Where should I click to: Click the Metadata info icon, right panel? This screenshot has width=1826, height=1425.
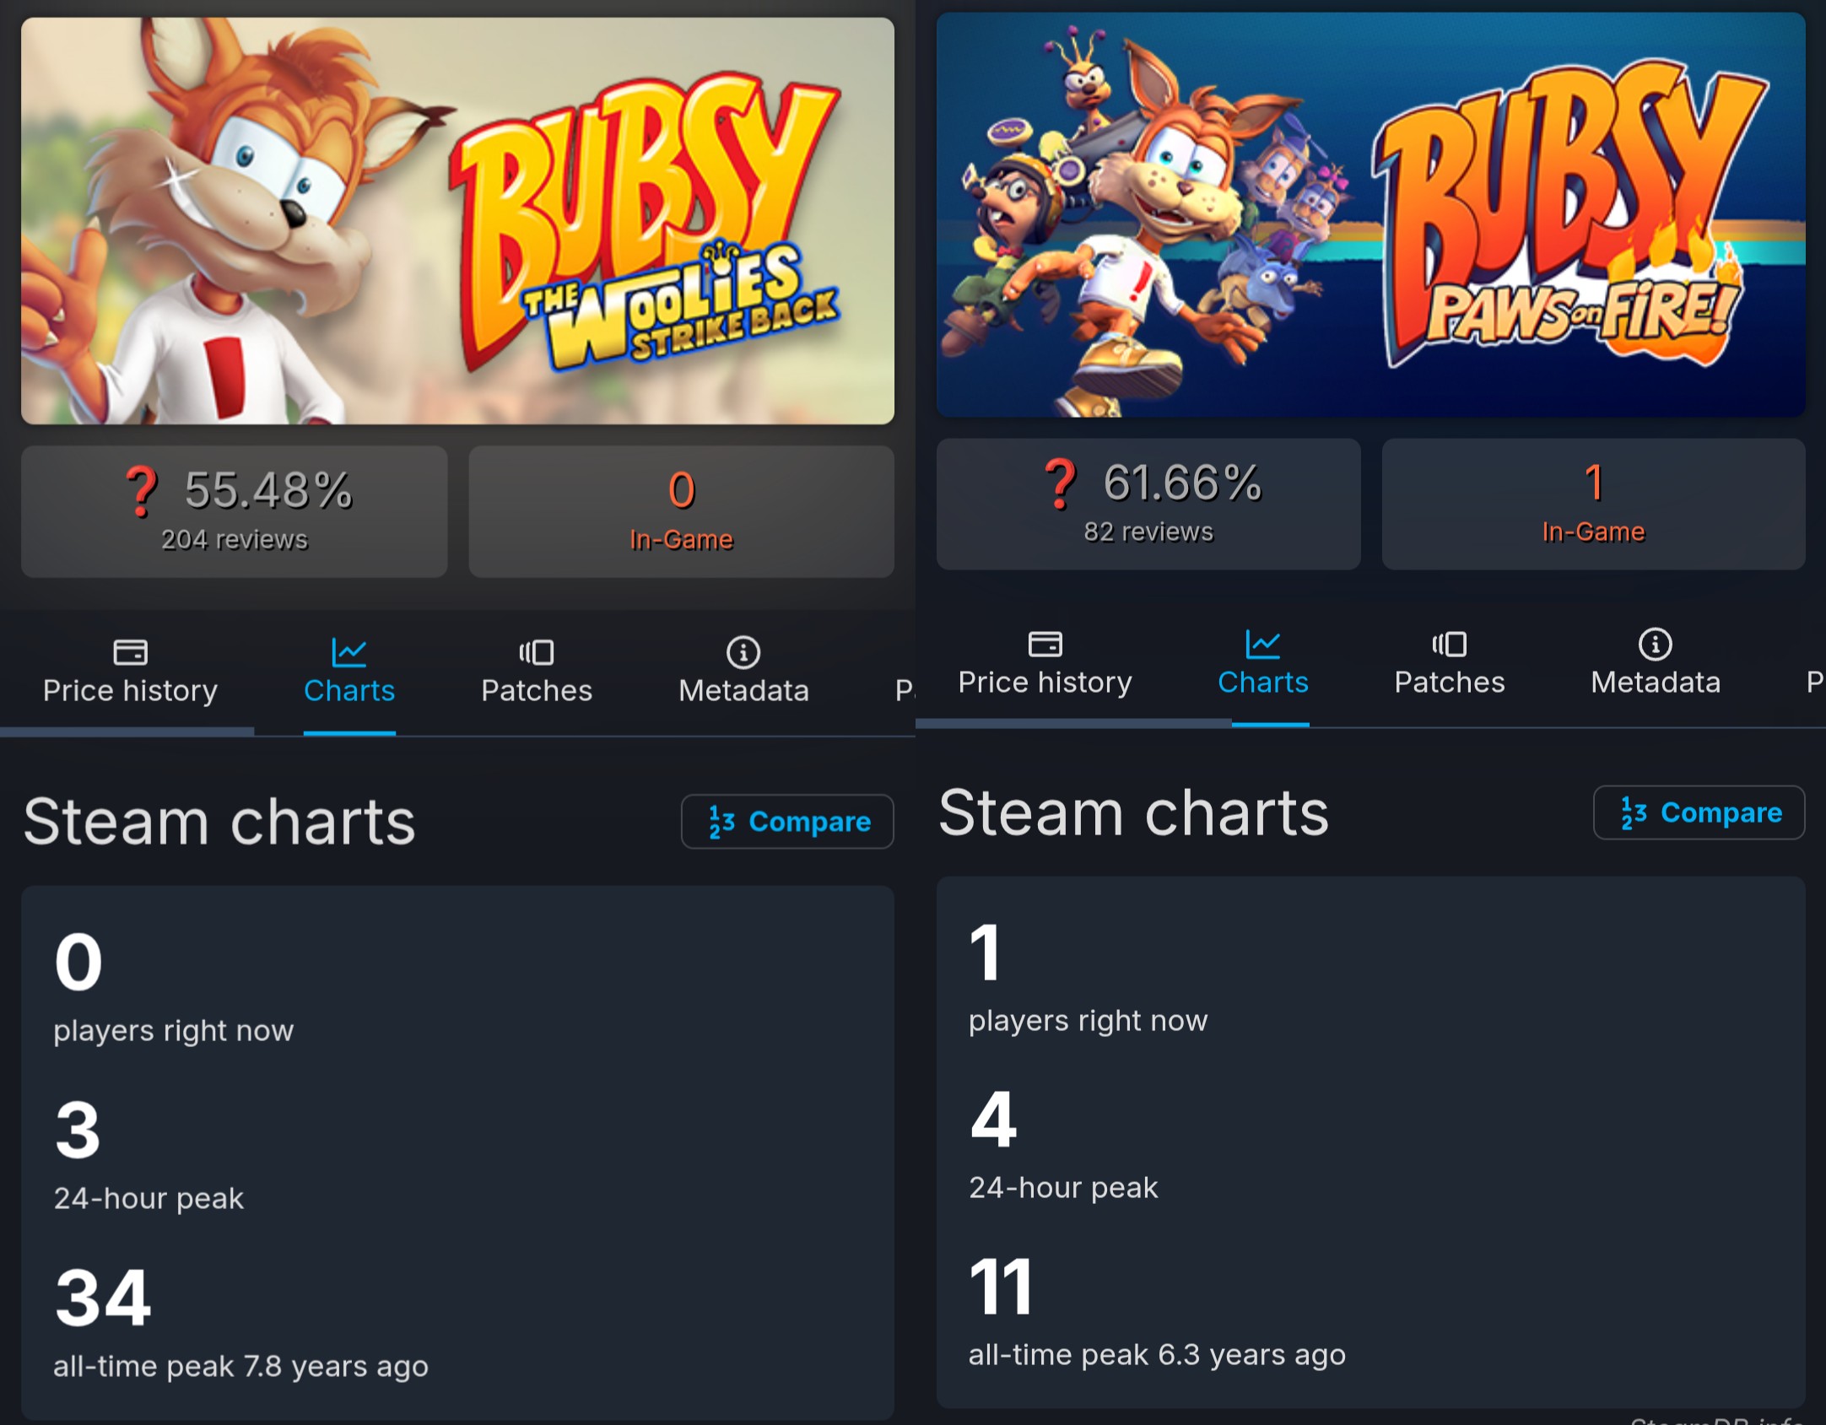pyautogui.click(x=1655, y=644)
